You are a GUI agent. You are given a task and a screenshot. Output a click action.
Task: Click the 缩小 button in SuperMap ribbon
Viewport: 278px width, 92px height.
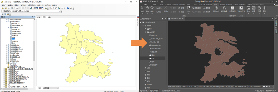(159, 12)
